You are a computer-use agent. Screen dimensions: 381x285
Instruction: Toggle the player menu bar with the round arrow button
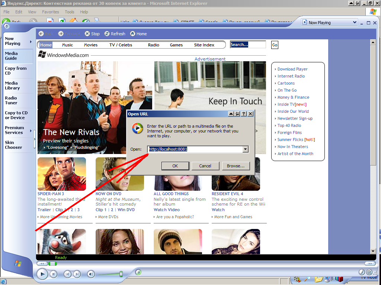[7, 26]
